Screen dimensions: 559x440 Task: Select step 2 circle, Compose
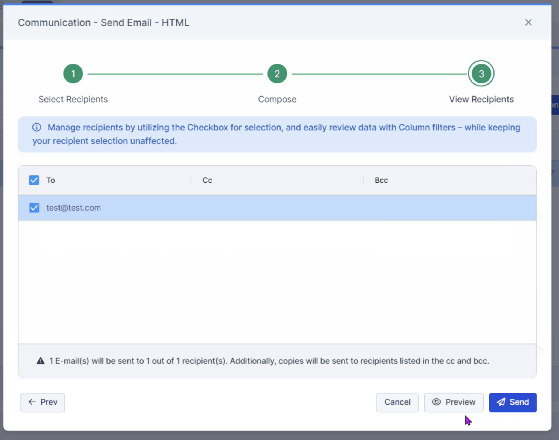tap(277, 73)
